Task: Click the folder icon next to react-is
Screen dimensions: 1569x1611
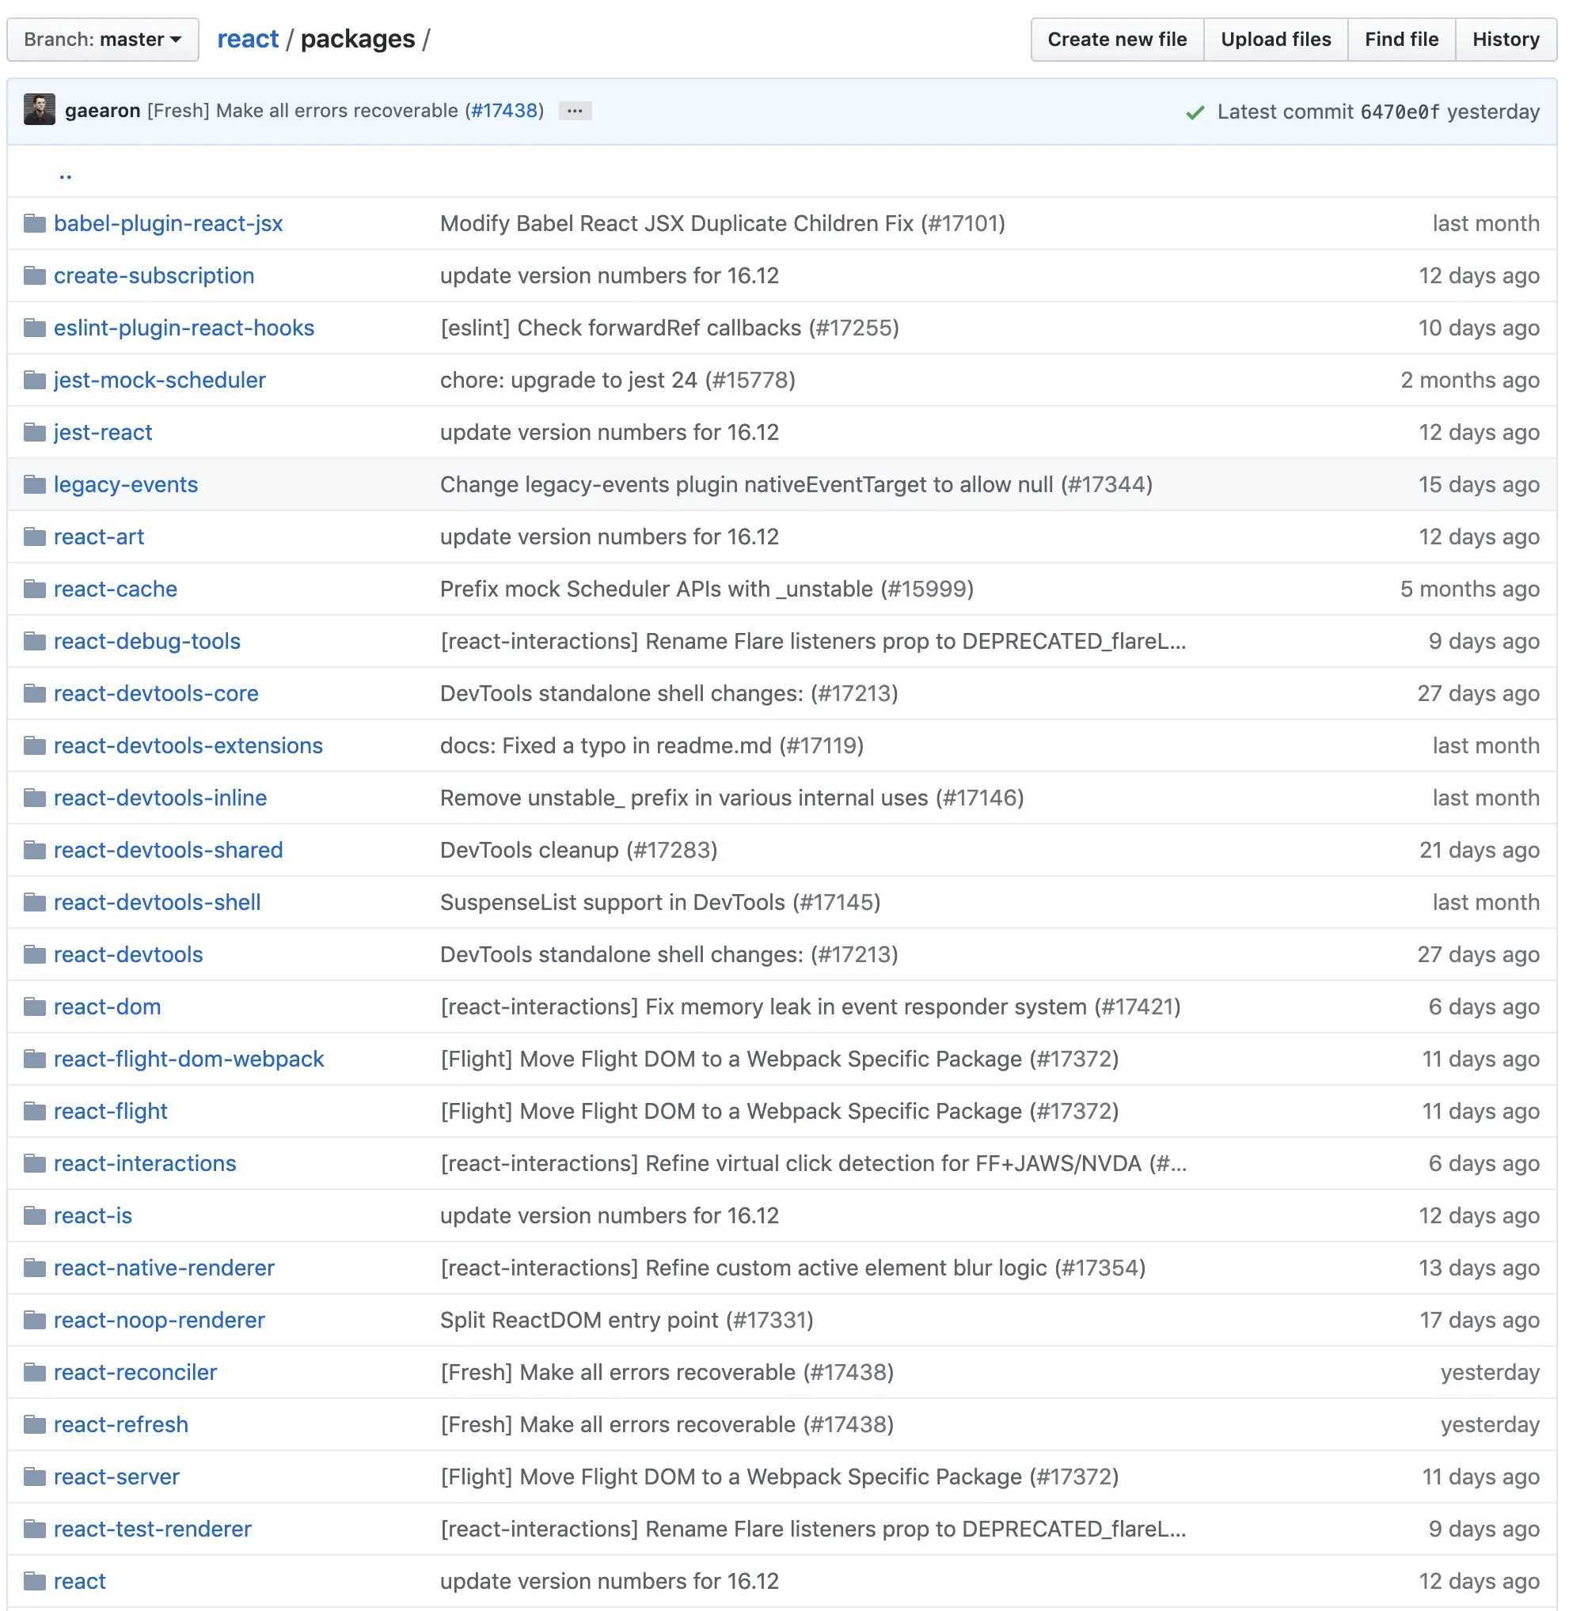Action: pos(35,1215)
